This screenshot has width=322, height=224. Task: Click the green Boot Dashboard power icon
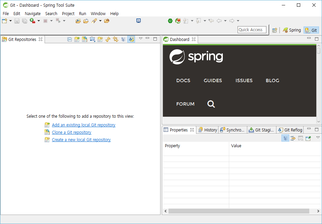pyautogui.click(x=170, y=21)
